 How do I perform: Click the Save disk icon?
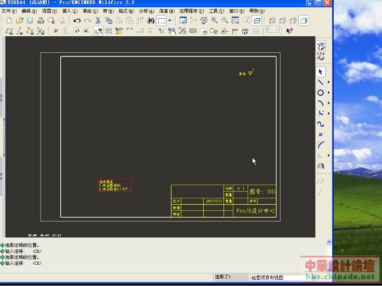pos(30,21)
